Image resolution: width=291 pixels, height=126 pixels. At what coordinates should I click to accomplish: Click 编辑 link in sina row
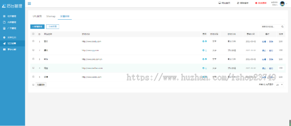(264, 59)
